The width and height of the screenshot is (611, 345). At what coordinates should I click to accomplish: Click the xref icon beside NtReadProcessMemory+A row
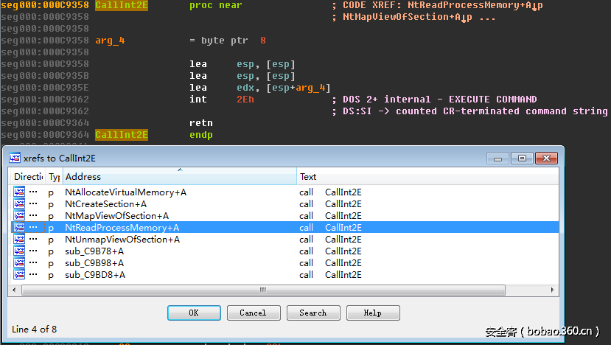click(19, 228)
